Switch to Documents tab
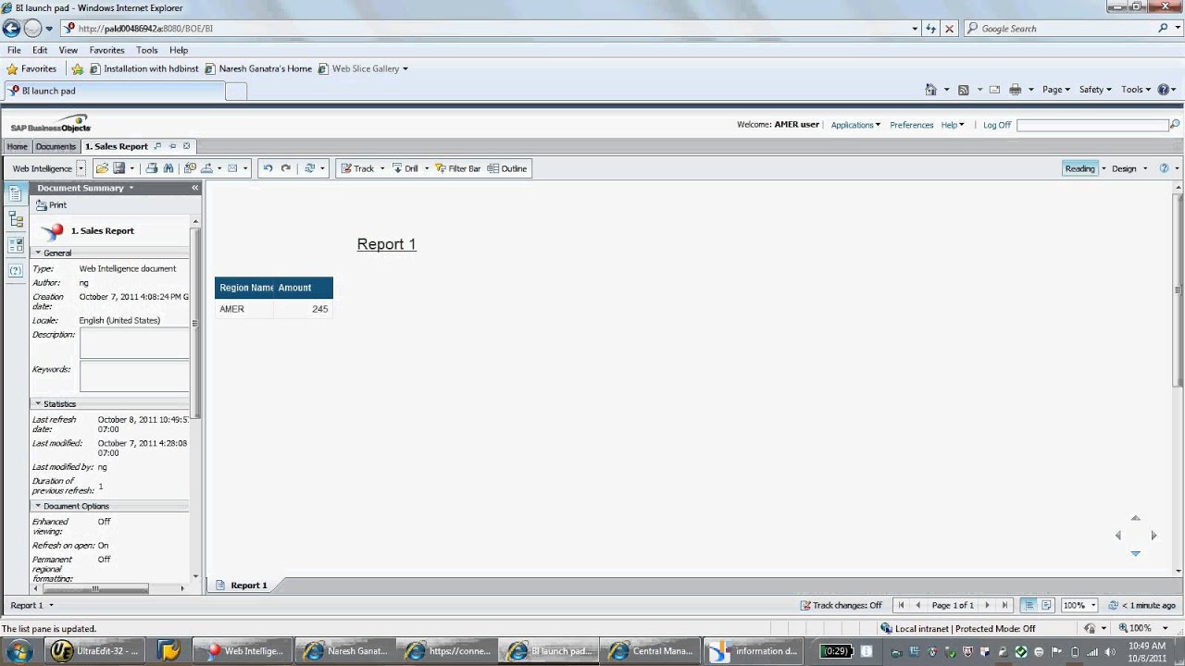1185x666 pixels. point(56,146)
